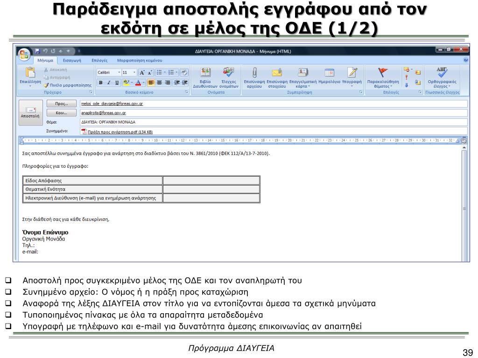Center the text alignment

click(x=159, y=83)
